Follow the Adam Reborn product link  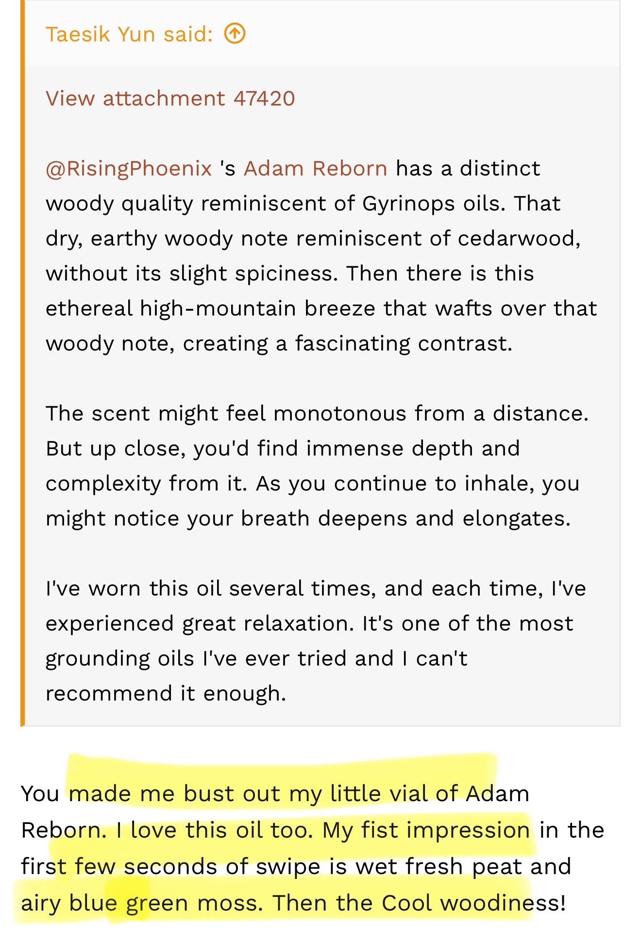click(316, 168)
